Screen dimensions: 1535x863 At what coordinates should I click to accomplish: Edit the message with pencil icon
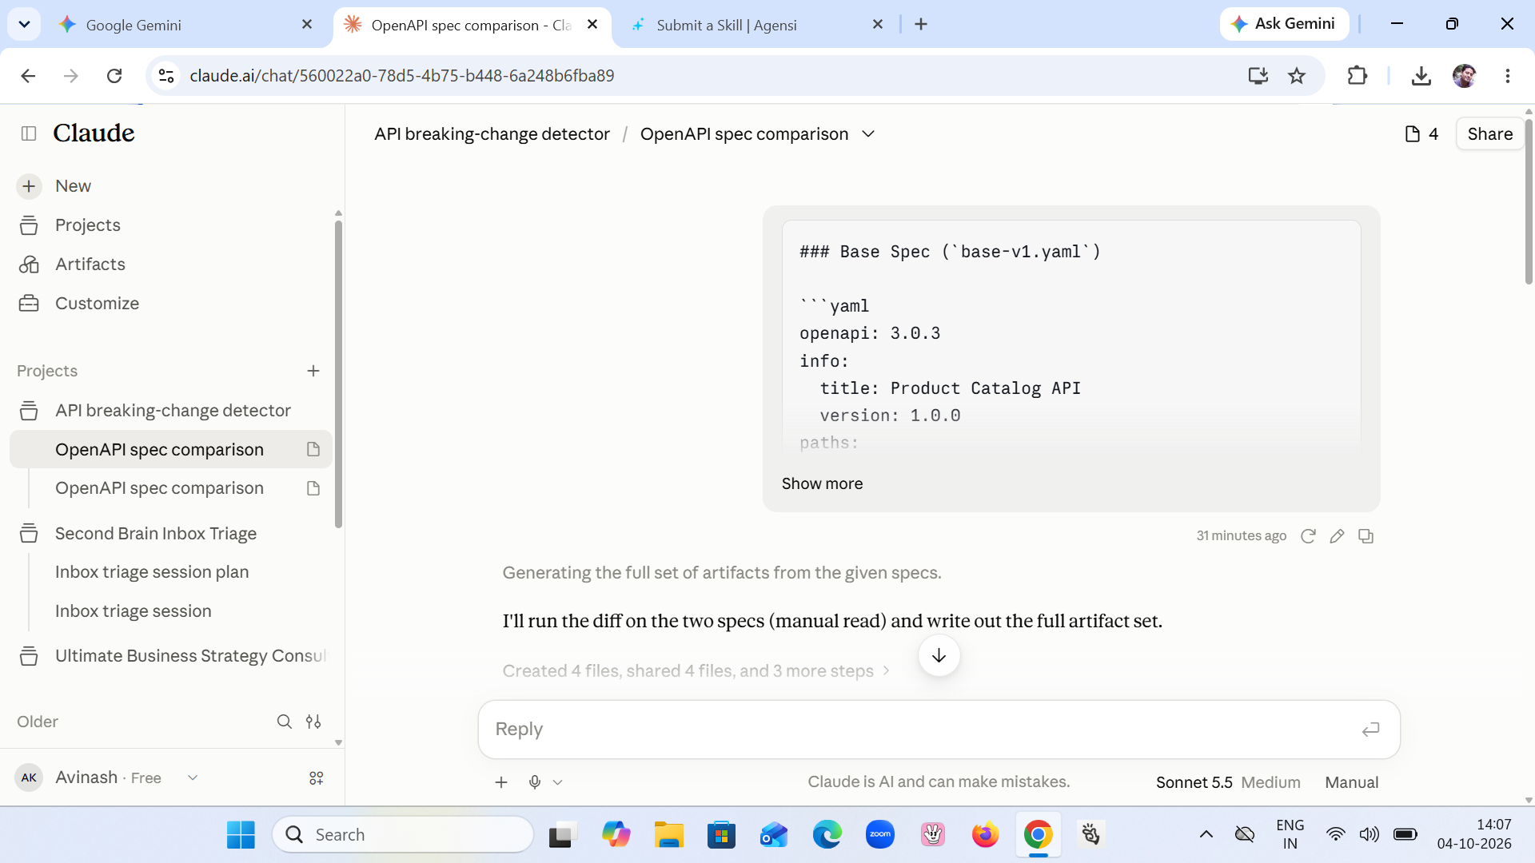pyautogui.click(x=1337, y=536)
